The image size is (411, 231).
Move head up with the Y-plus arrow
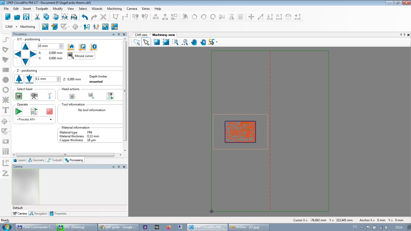click(25, 46)
